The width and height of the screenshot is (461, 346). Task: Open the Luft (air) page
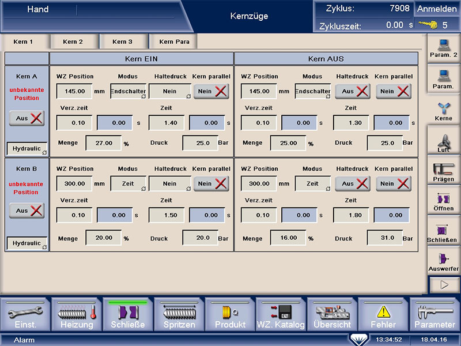point(443,141)
